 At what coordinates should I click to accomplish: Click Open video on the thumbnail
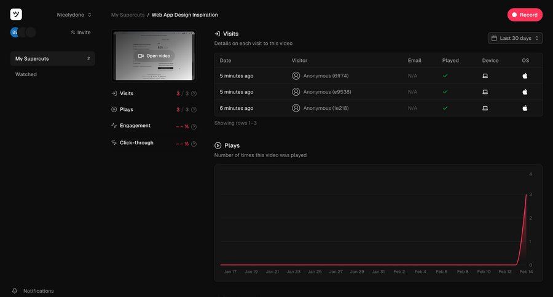click(x=154, y=56)
